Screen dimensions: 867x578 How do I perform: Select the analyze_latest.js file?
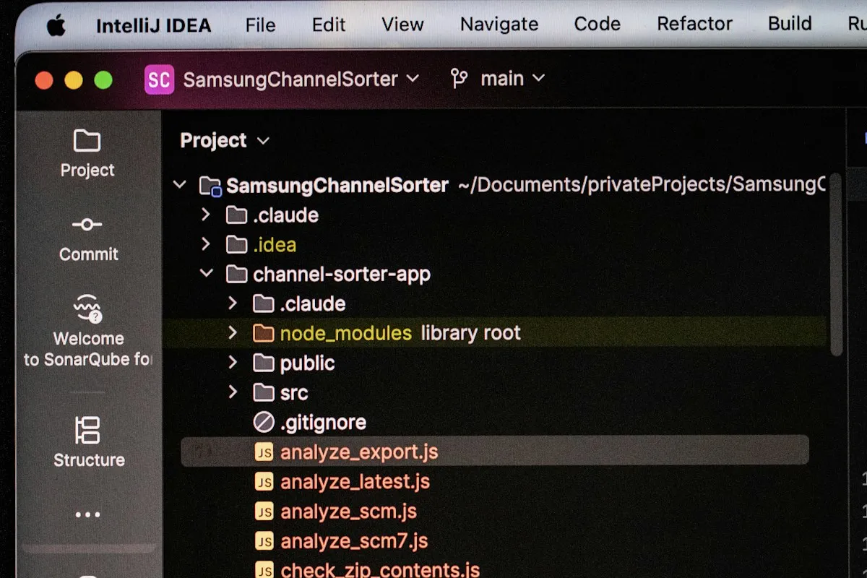click(355, 482)
